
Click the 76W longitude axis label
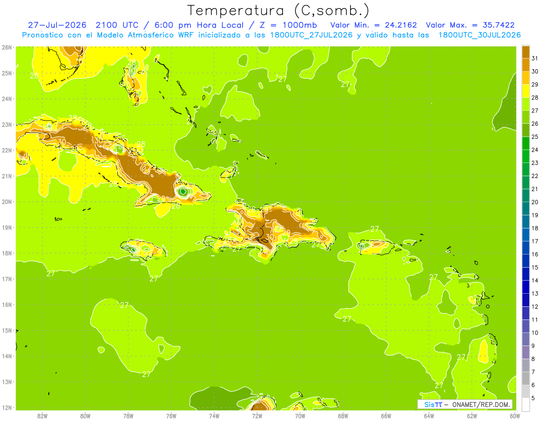[x=171, y=416]
